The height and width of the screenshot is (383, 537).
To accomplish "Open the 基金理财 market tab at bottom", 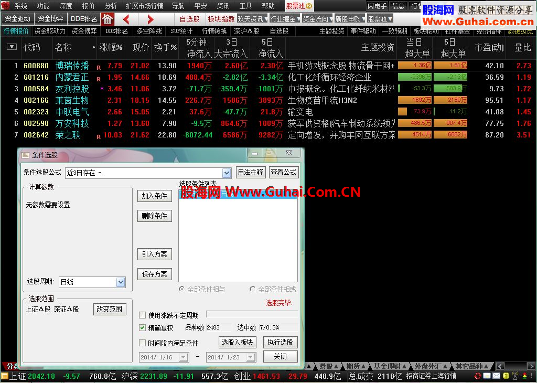I will tap(390, 366).
